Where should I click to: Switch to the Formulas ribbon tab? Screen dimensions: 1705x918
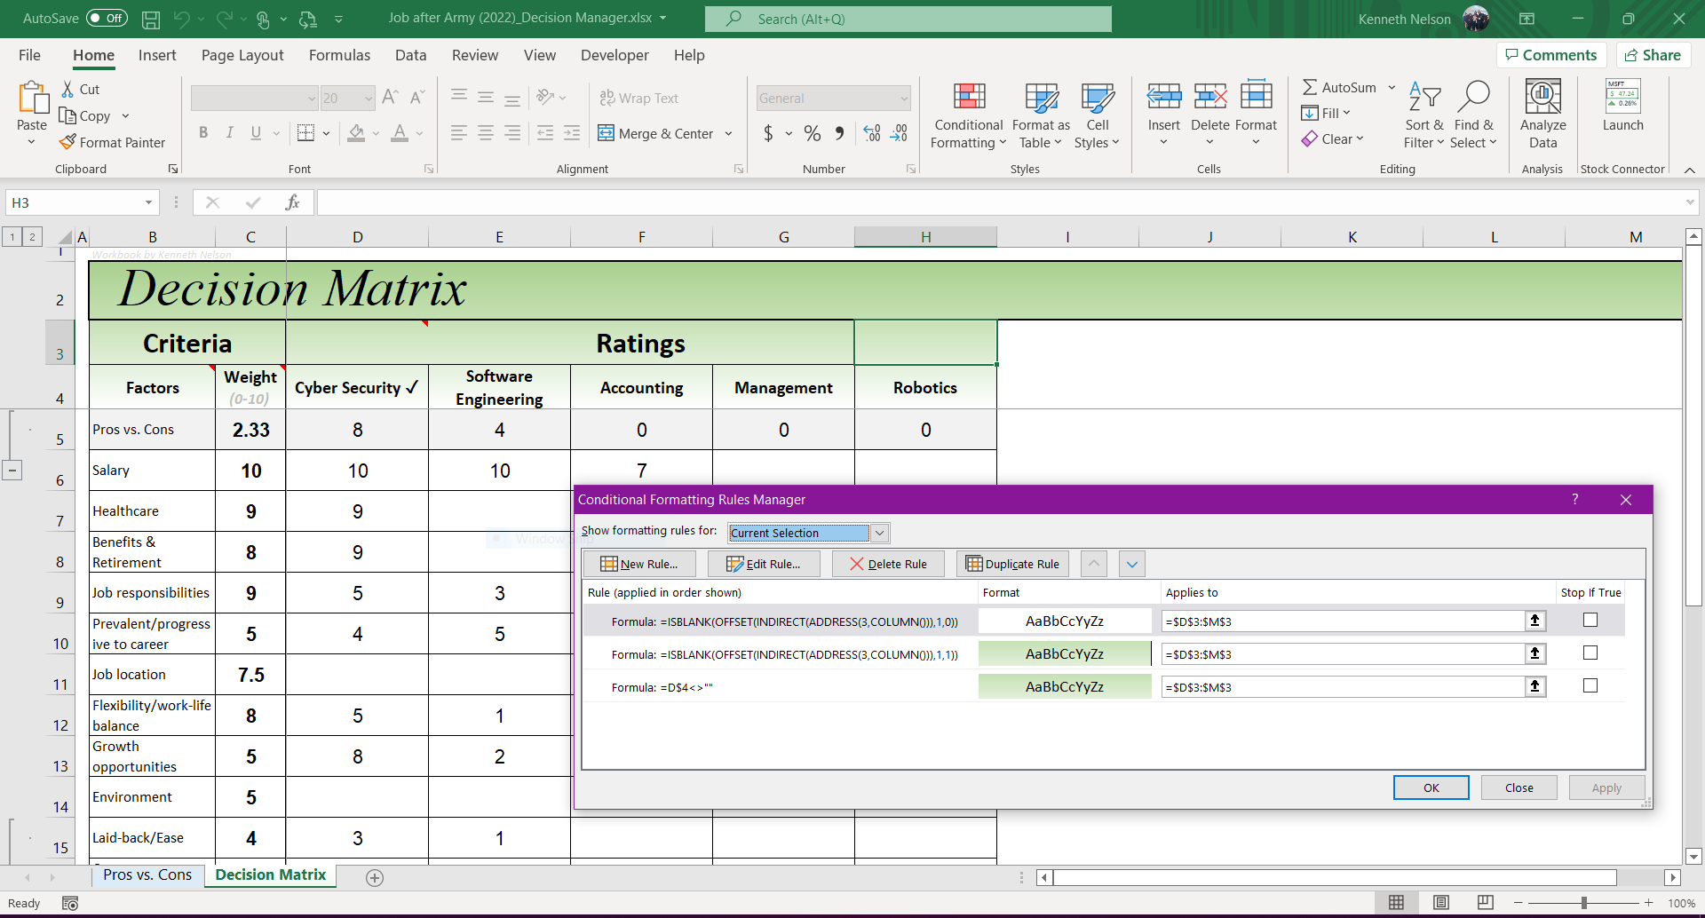pyautogui.click(x=339, y=55)
